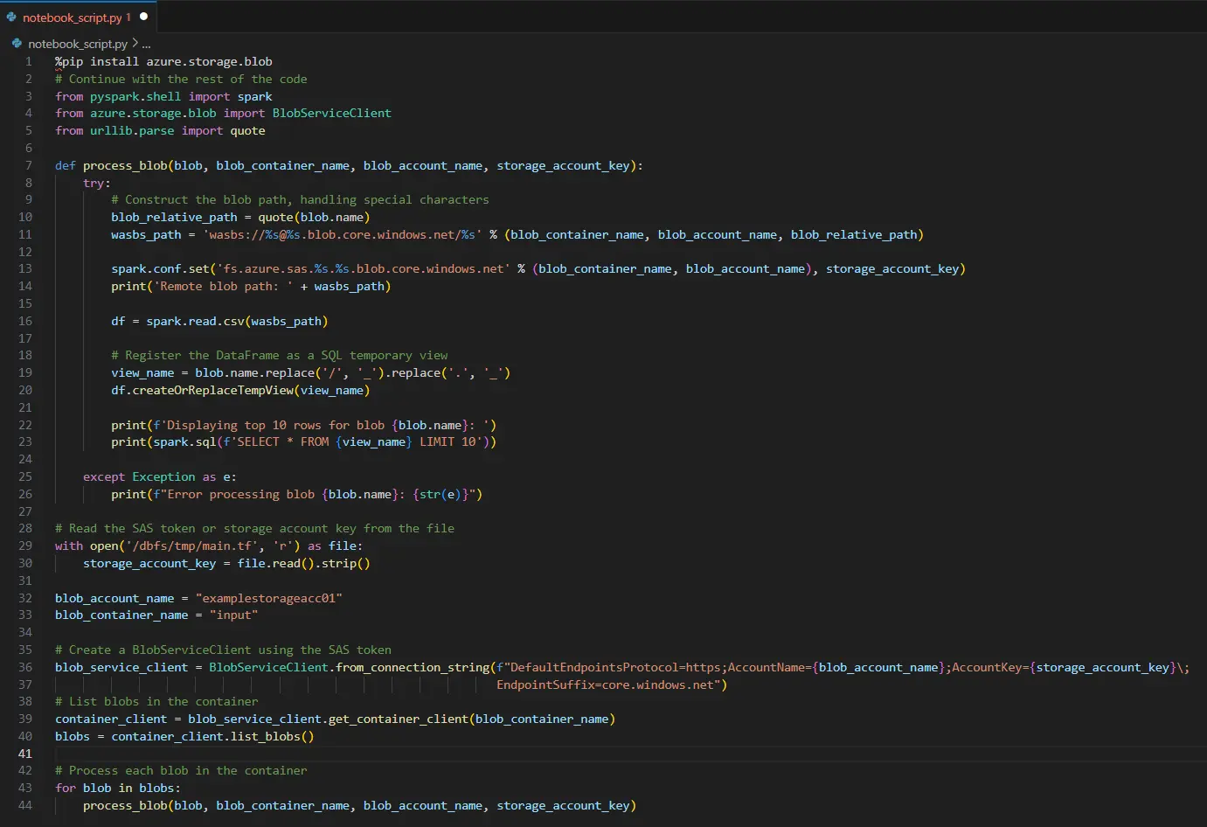Click the string "input" on line 33
1207x827 pixels.
(x=234, y=615)
